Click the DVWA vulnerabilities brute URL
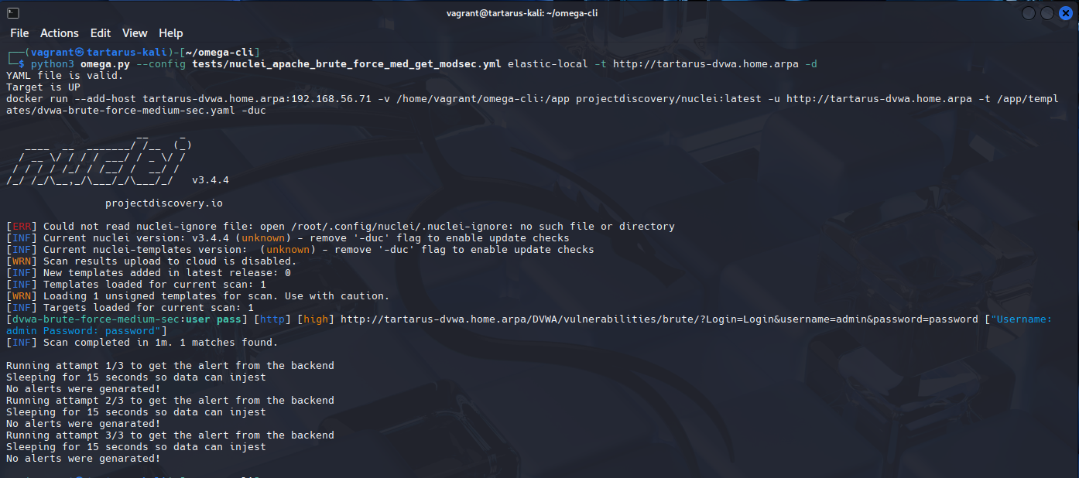This screenshot has width=1079, height=478. [659, 319]
